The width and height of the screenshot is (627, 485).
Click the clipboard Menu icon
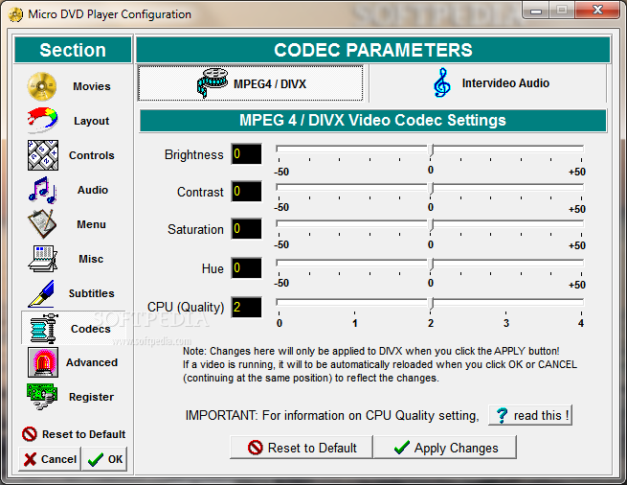point(42,224)
